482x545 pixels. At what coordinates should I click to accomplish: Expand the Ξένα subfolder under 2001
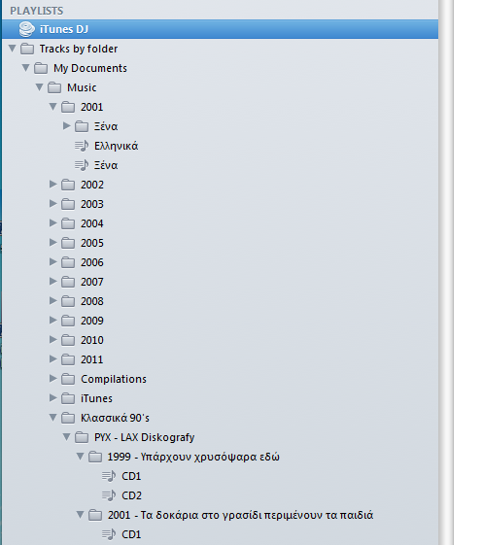(67, 126)
